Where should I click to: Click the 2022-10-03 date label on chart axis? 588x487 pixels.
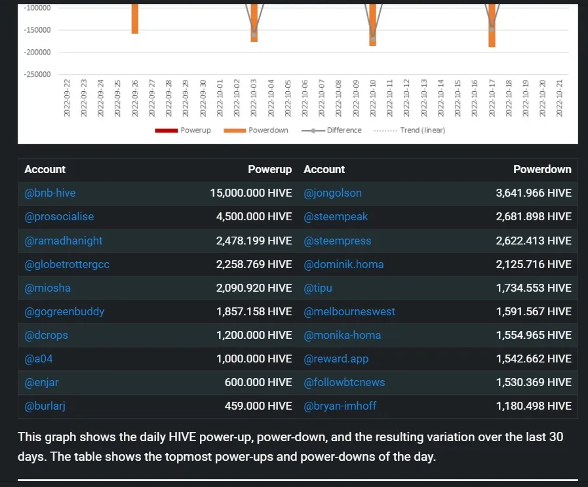coord(254,98)
